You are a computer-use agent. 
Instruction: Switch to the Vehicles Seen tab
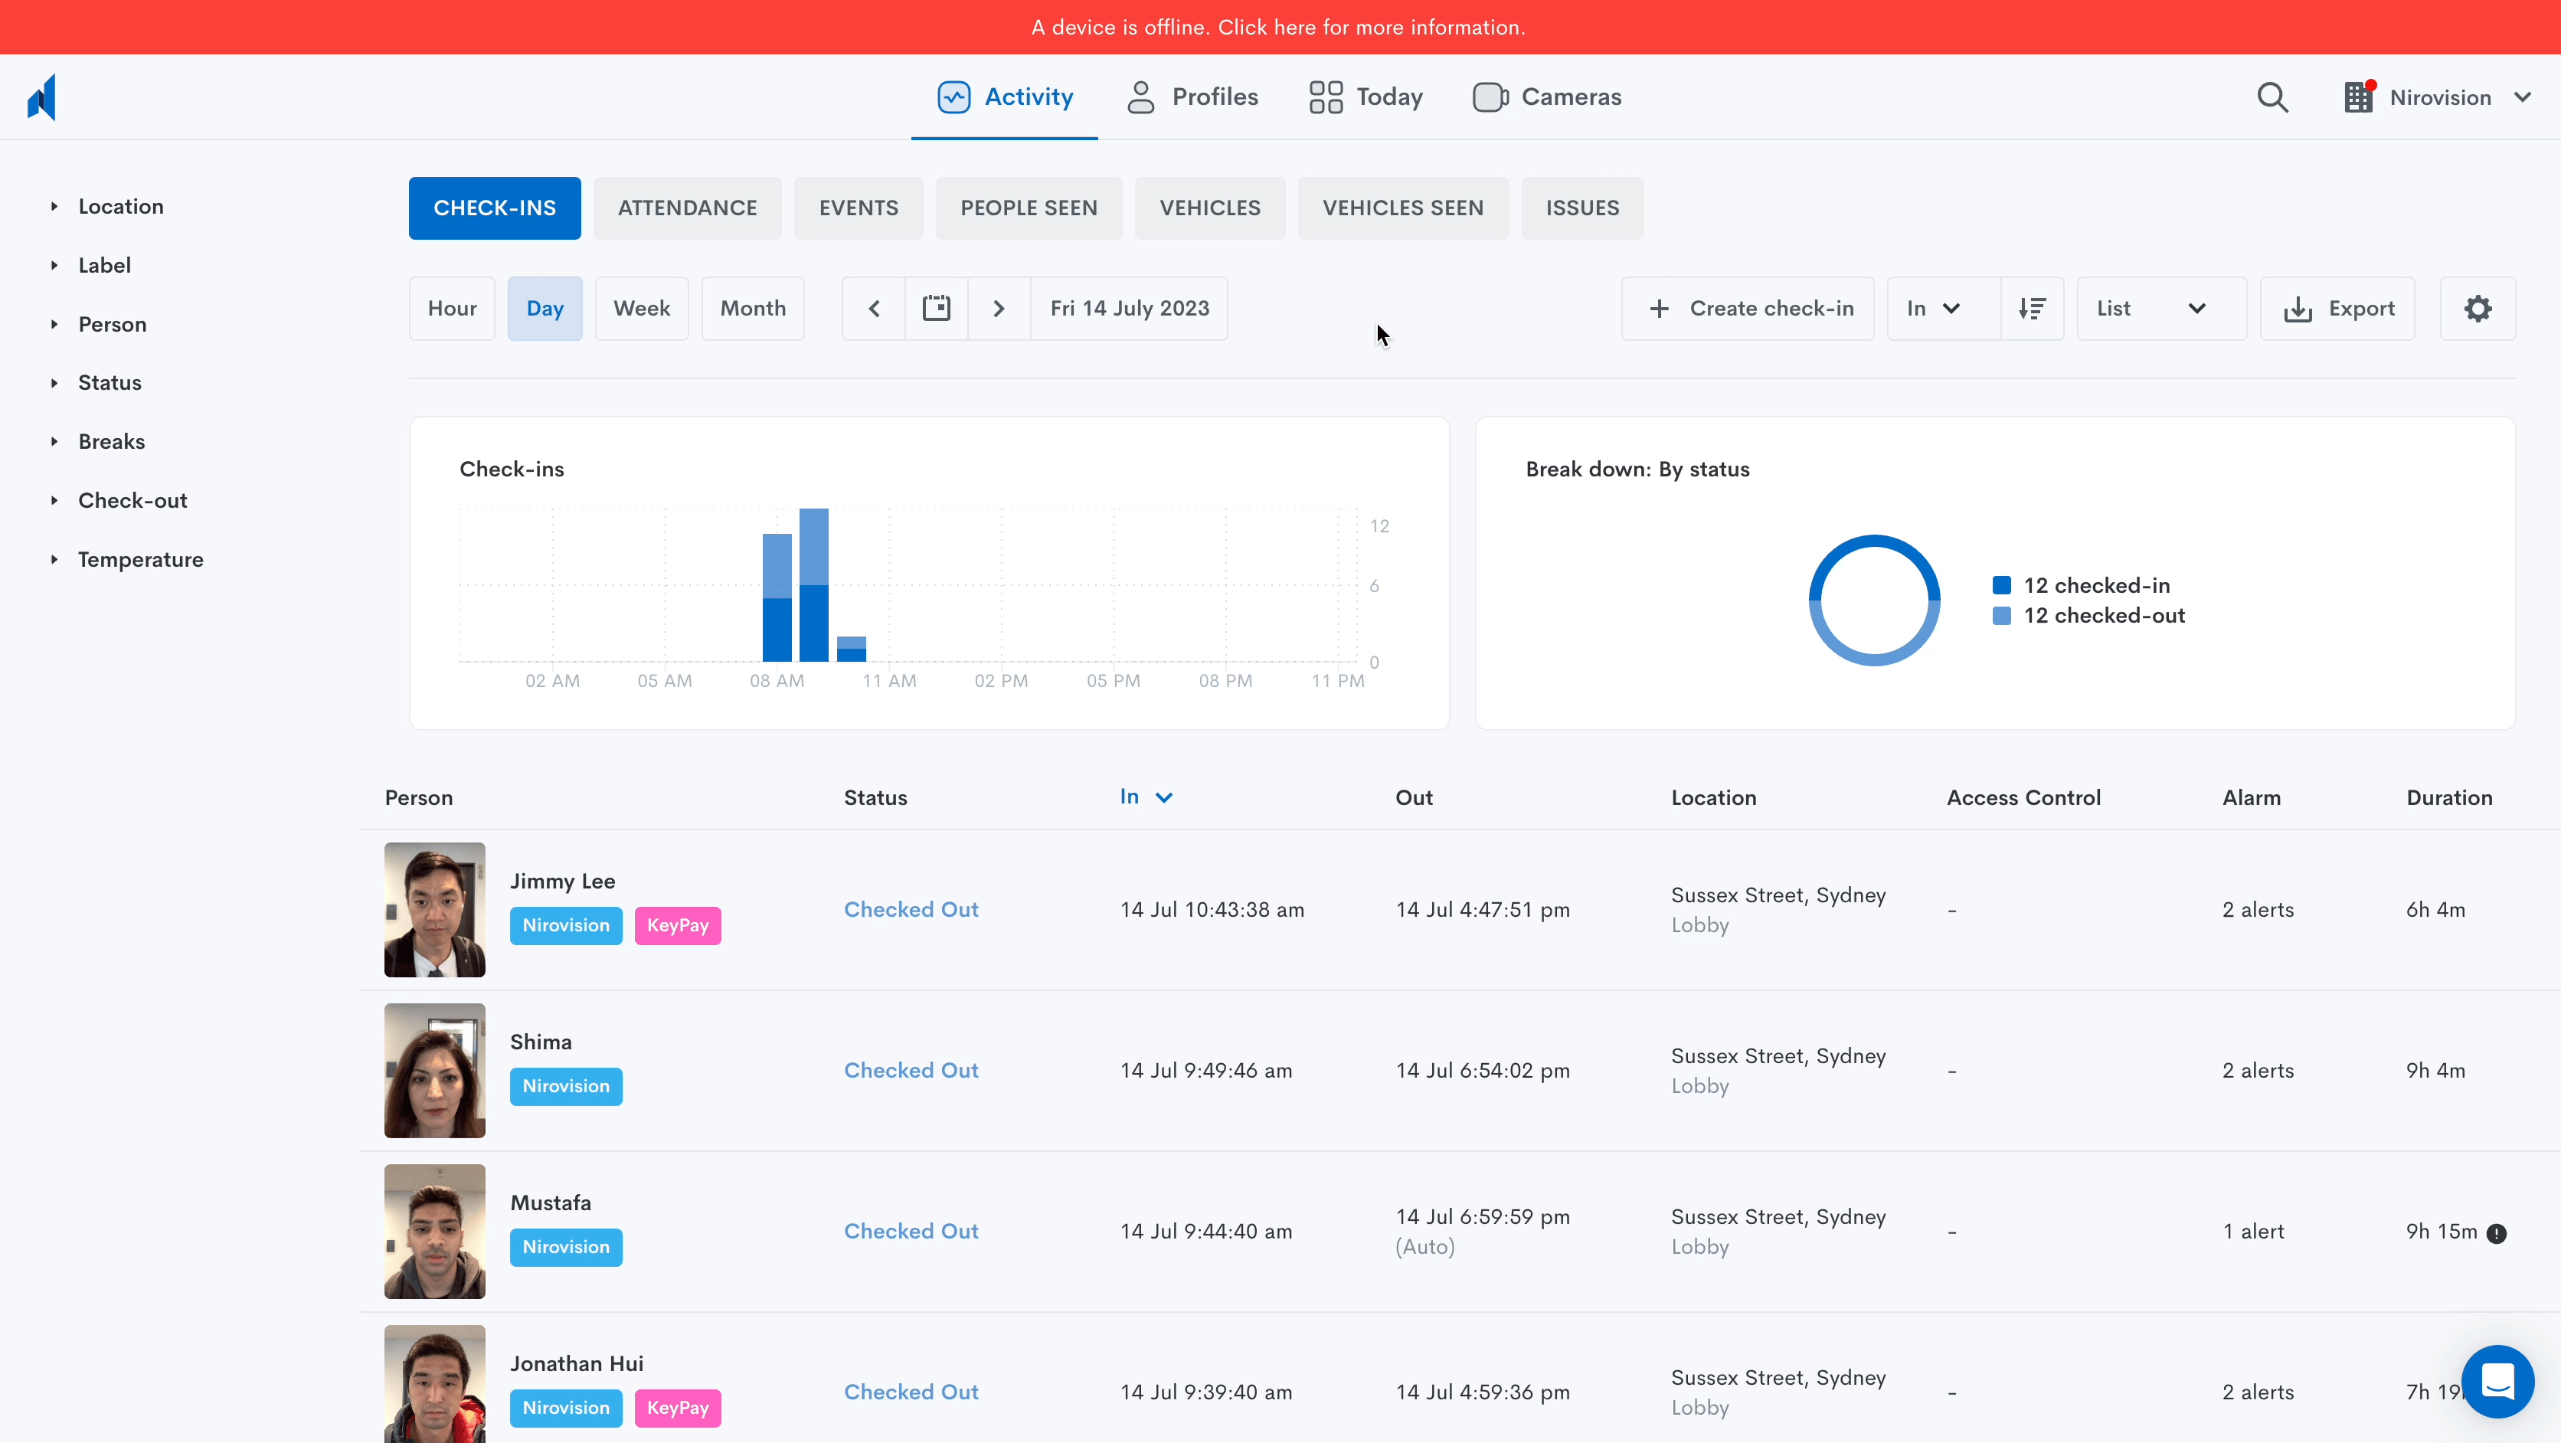(1403, 208)
